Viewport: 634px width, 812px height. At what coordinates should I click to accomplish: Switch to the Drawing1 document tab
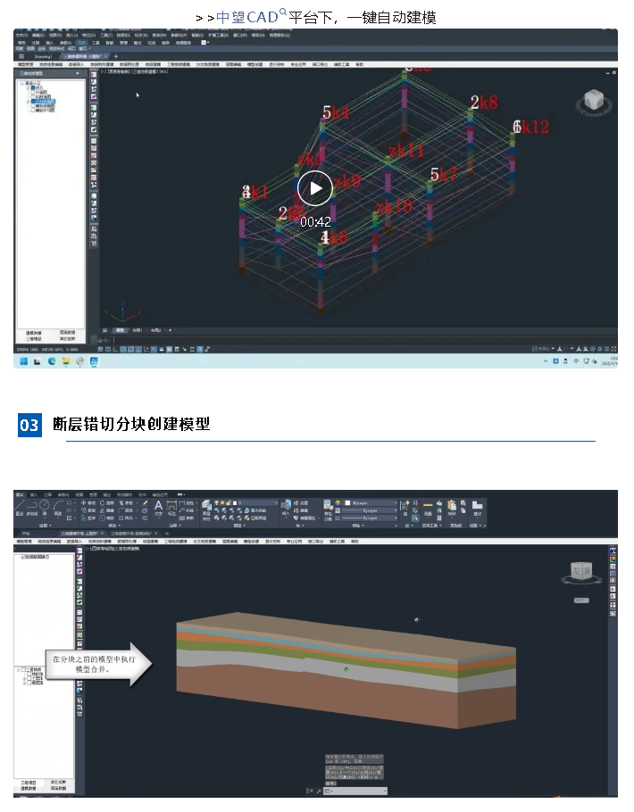44,56
